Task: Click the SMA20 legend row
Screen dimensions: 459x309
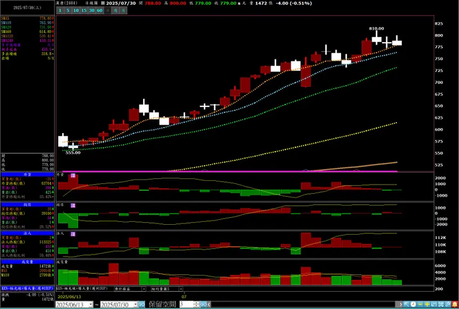Action: tap(27, 27)
